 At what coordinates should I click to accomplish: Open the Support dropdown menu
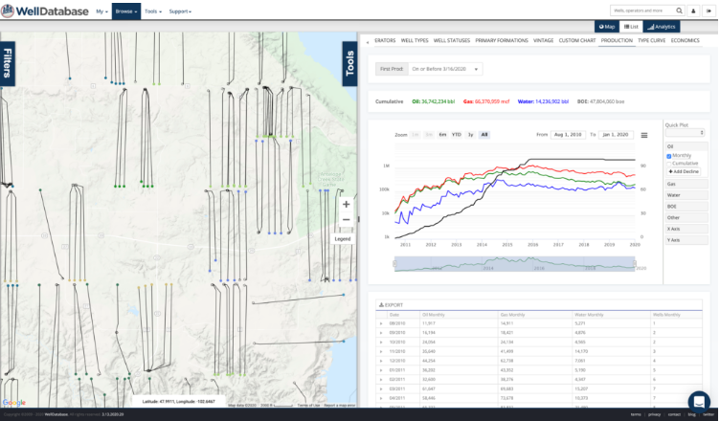[180, 11]
